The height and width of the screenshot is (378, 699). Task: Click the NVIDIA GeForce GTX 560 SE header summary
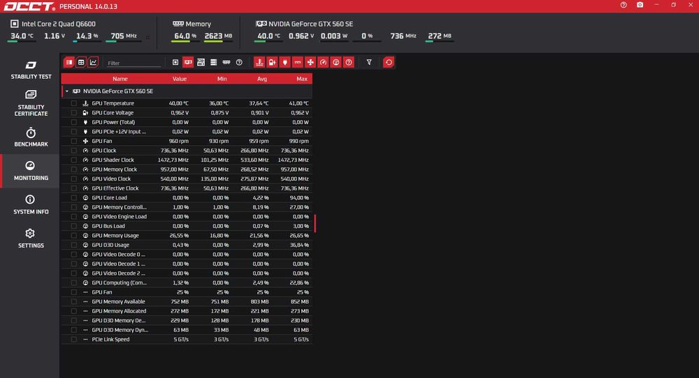[305, 24]
